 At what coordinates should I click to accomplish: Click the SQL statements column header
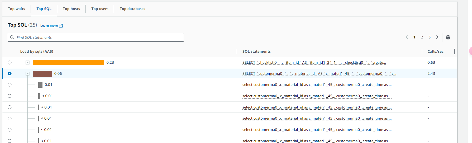click(x=256, y=51)
